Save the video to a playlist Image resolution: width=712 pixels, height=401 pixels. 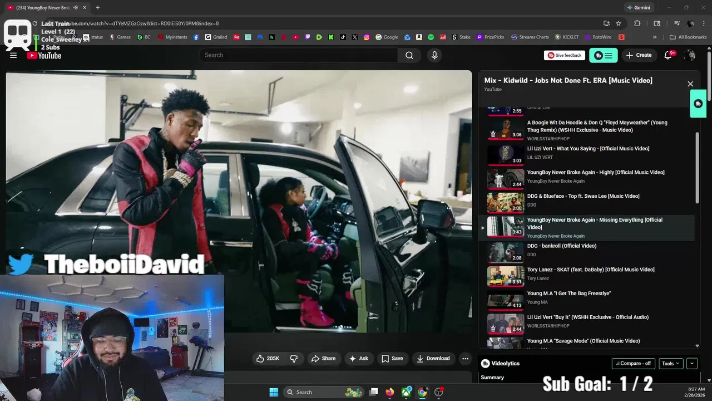click(x=392, y=359)
